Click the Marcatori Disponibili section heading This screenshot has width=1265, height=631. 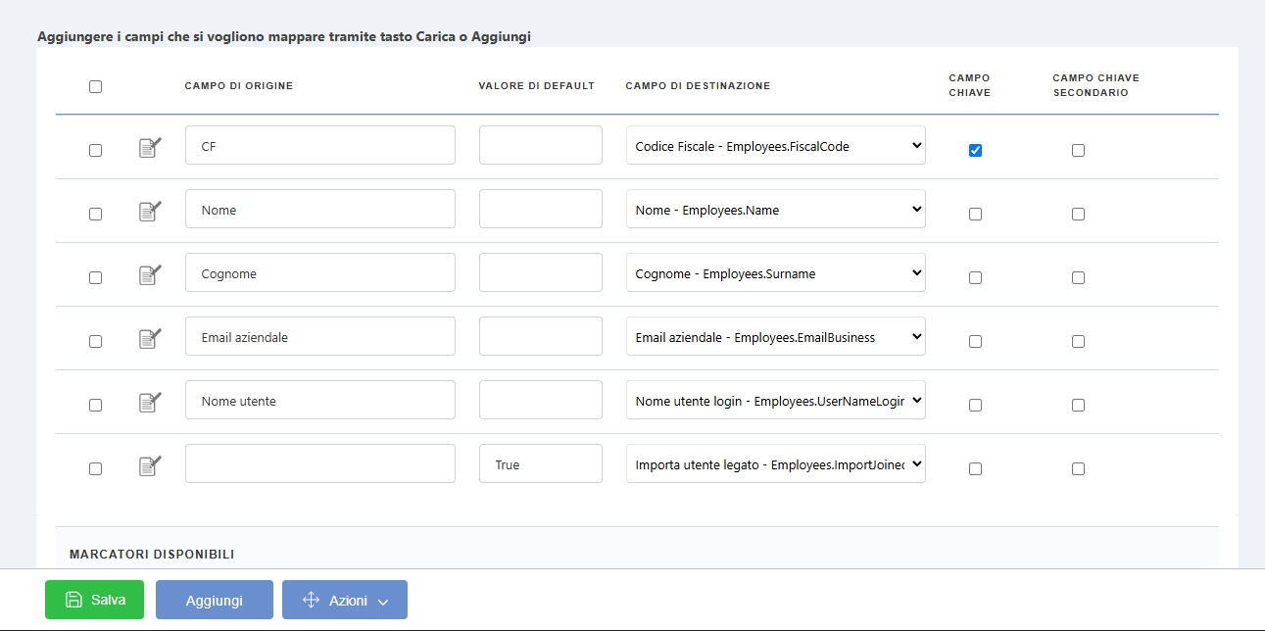[x=152, y=555]
